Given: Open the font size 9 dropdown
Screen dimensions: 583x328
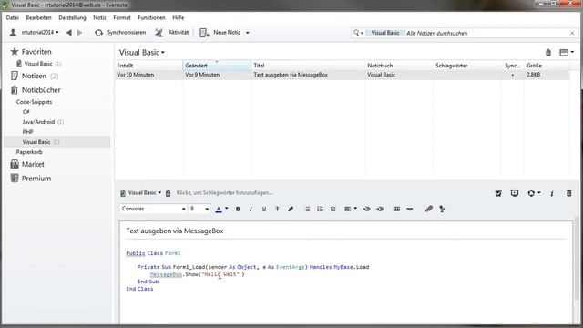Looking at the screenshot, I should click(199, 209).
